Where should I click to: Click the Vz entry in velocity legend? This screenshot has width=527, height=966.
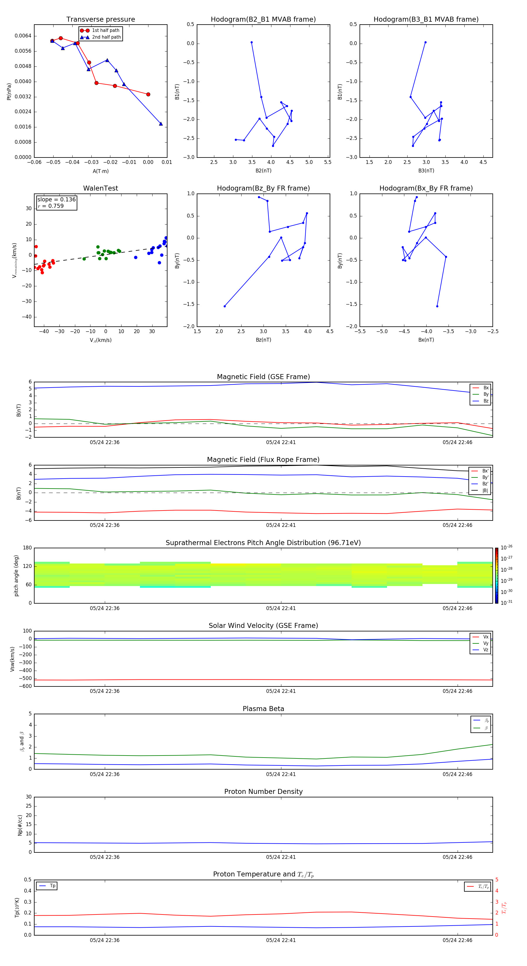480,650
